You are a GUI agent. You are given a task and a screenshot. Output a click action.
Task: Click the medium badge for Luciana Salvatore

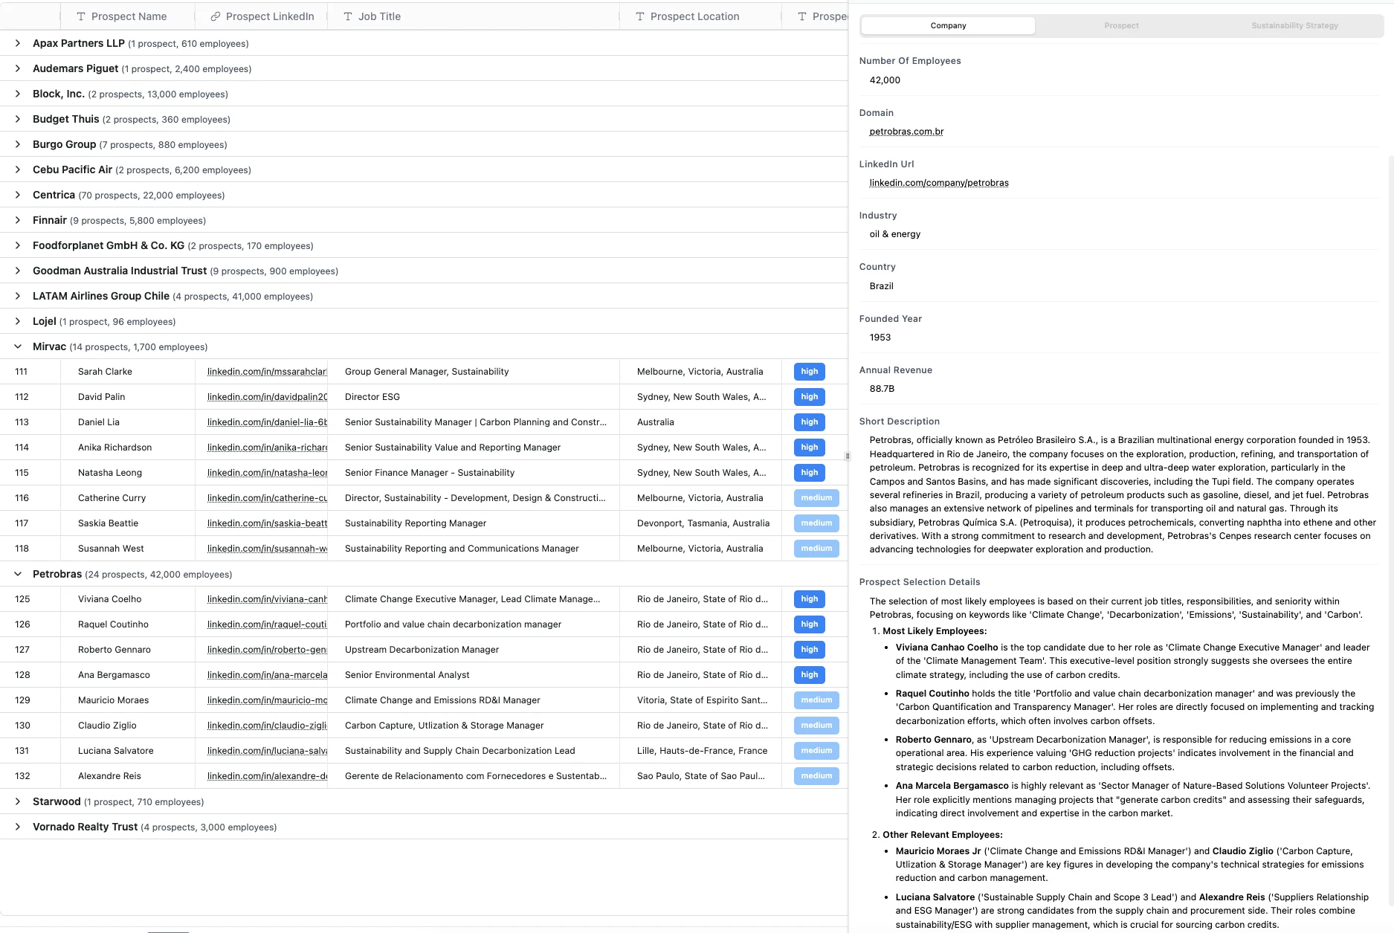click(x=816, y=751)
